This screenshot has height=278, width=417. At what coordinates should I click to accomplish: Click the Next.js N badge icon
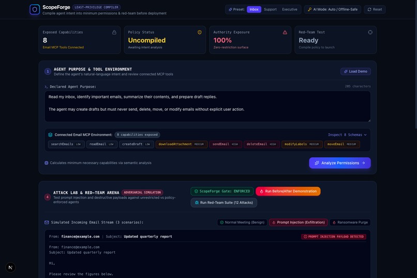[10, 267]
